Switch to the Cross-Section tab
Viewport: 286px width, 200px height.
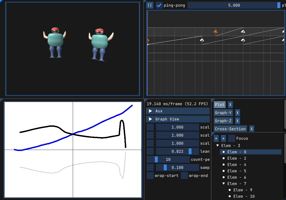pos(230,129)
